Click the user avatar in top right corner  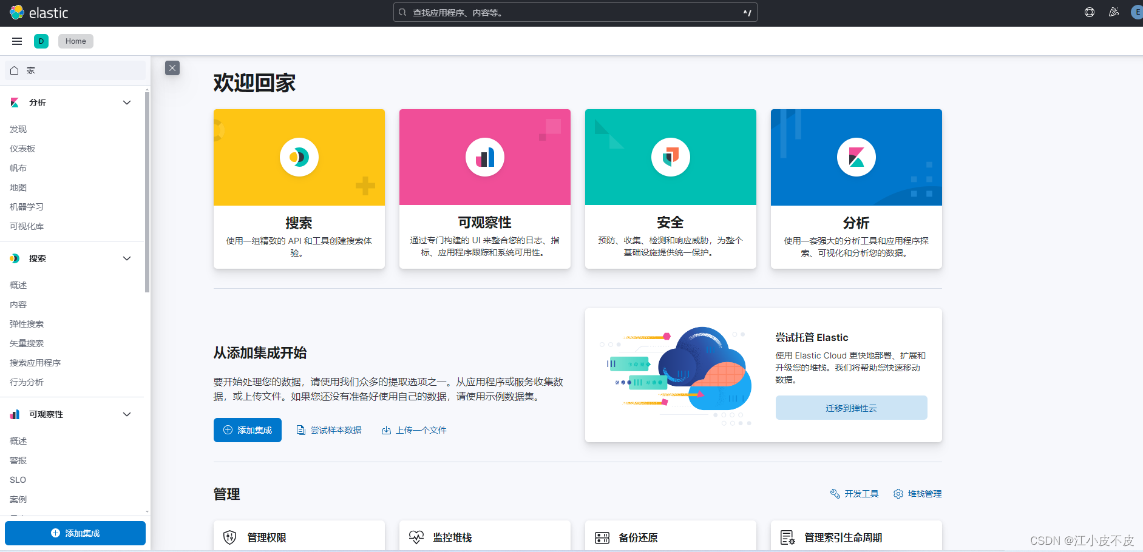point(1136,12)
